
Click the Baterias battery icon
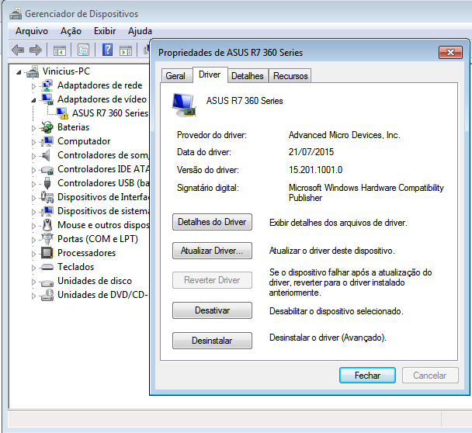47,127
